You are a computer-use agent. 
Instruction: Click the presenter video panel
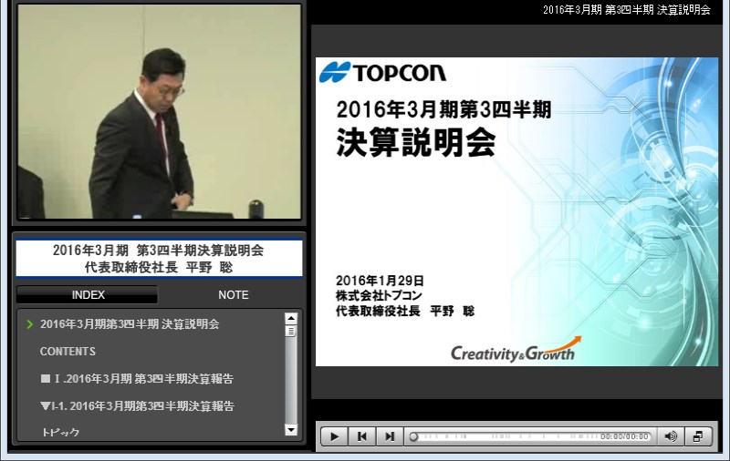[159, 111]
